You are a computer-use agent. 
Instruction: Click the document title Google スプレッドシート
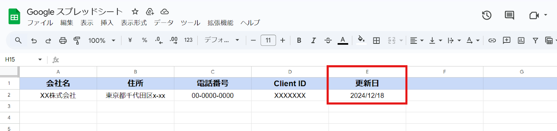tap(74, 12)
